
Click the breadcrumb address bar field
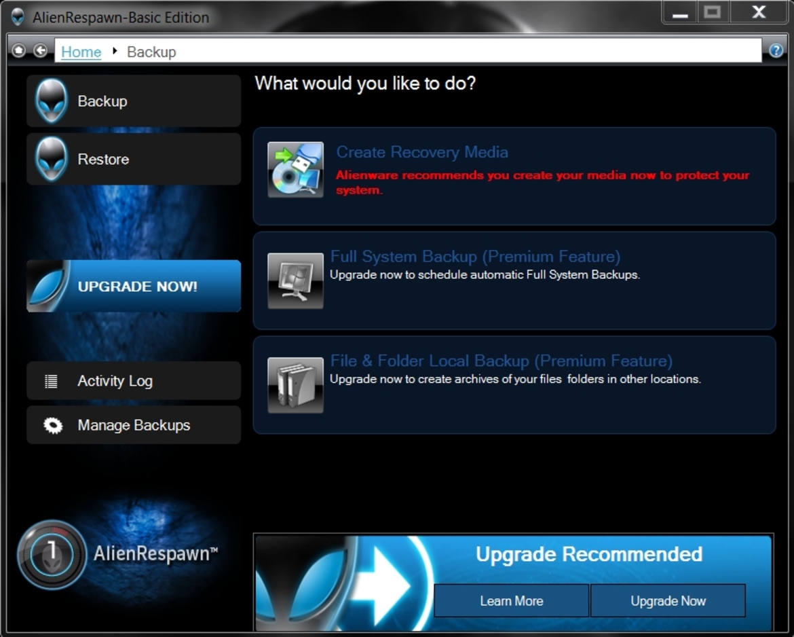[x=408, y=51]
